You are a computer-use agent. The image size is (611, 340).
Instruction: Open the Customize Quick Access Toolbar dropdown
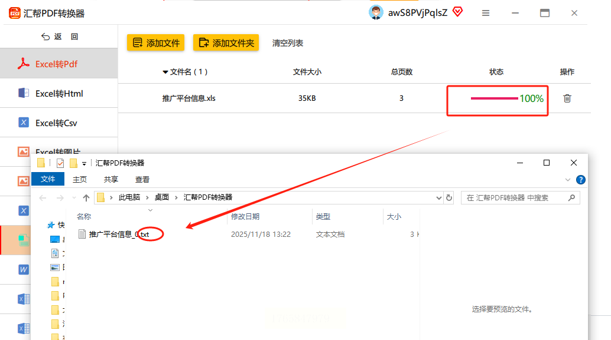point(84,164)
